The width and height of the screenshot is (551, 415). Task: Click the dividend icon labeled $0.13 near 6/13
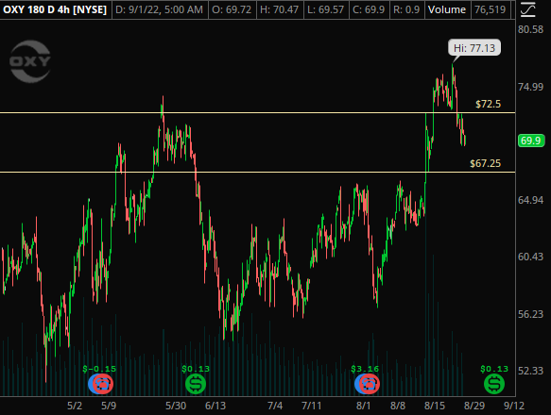coord(196,384)
